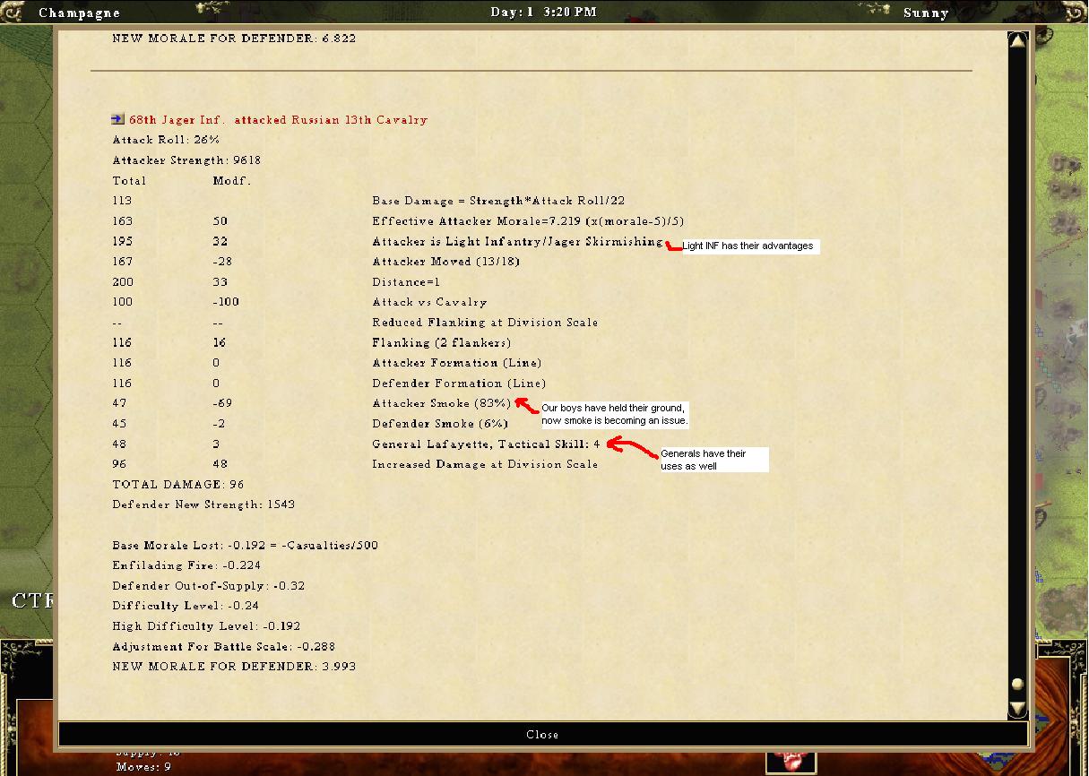Open the '68th Jager Inf. attacked Russian 13th Cavalry' heading
The height and width of the screenshot is (776, 1089).
pos(279,119)
